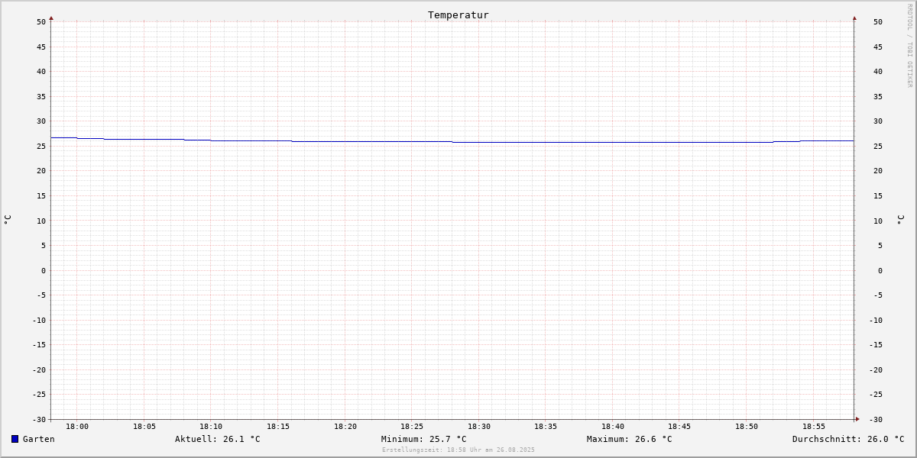Click the 0 label on left axis
Screen dimensions: 917x458
click(44, 270)
